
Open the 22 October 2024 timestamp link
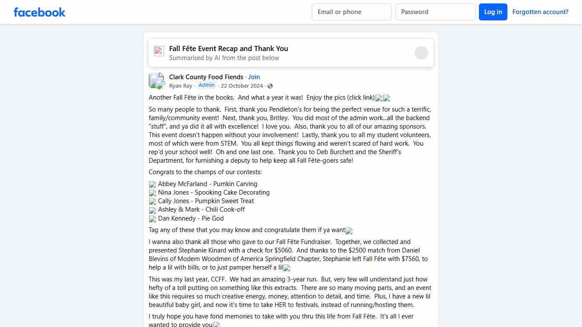click(242, 86)
